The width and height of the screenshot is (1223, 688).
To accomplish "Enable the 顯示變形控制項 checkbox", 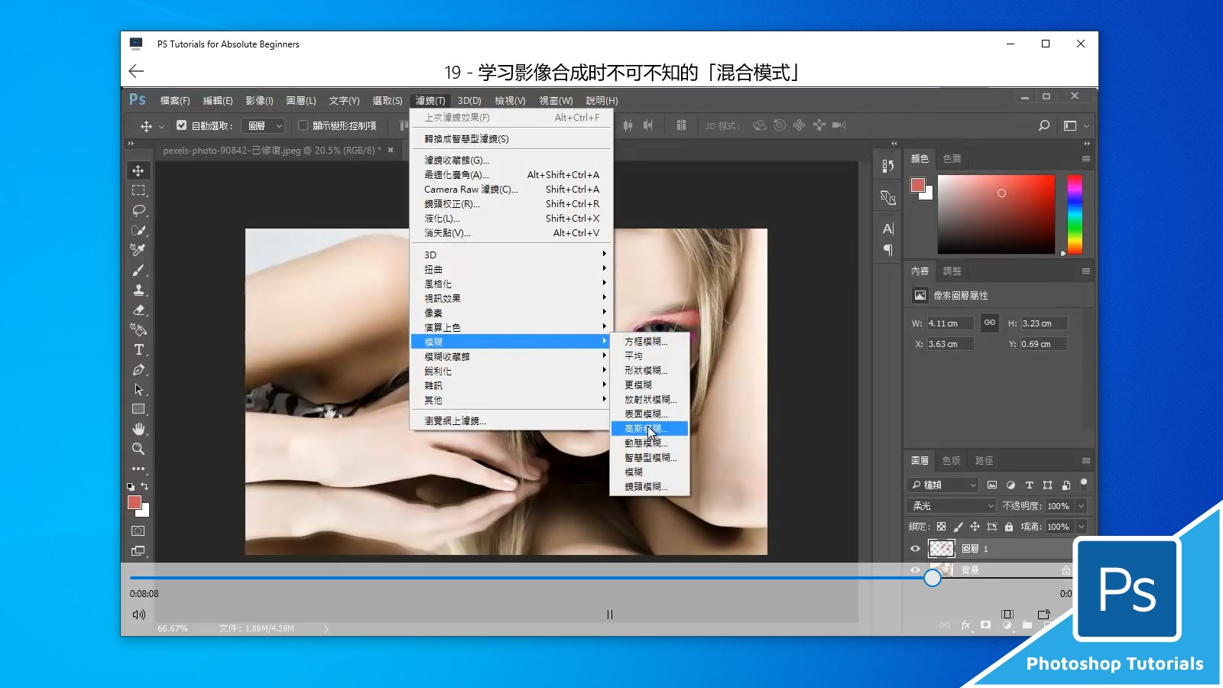I will click(303, 125).
